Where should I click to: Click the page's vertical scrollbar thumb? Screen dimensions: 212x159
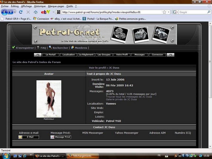pos(210,61)
